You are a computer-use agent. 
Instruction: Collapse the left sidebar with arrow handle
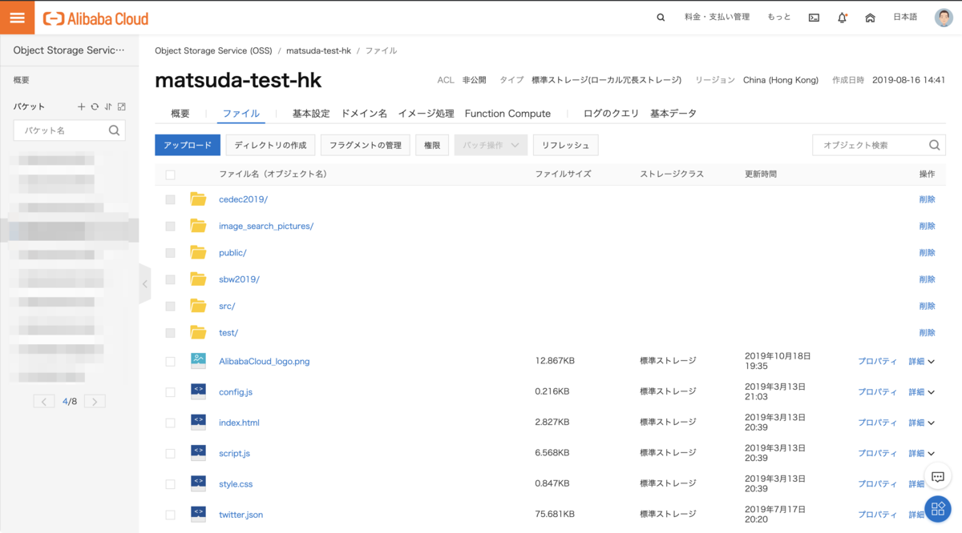click(x=144, y=284)
